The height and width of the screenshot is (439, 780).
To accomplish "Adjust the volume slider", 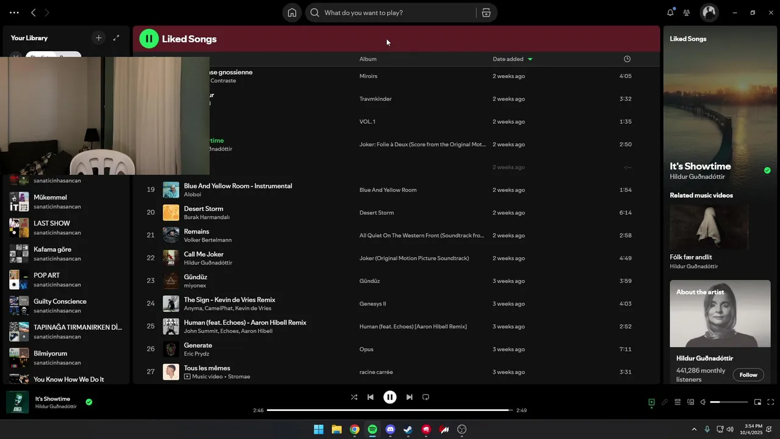I will pos(729,402).
